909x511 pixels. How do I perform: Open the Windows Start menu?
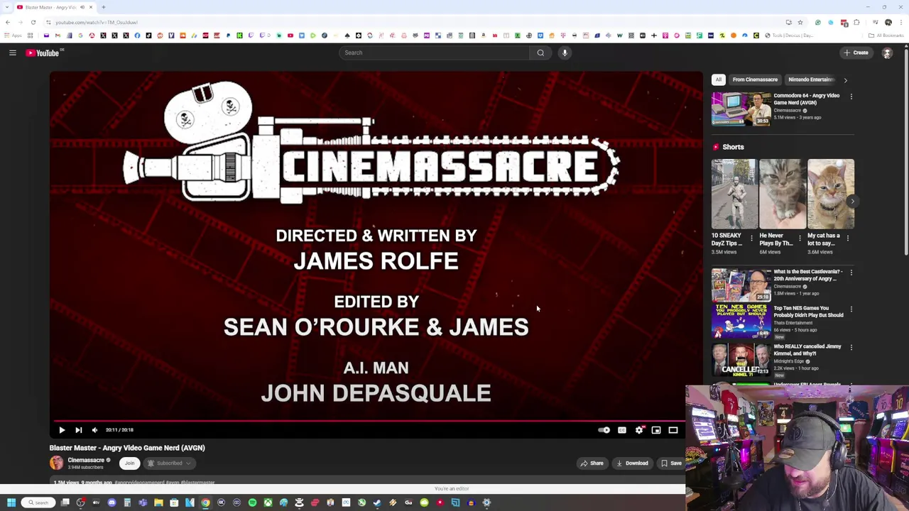point(11,502)
